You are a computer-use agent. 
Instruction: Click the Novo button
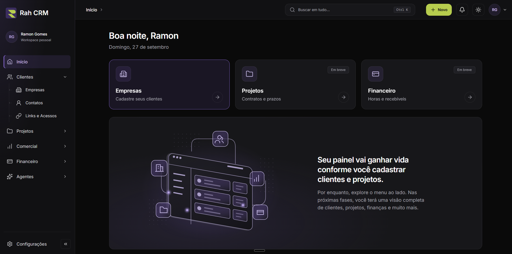pos(439,10)
